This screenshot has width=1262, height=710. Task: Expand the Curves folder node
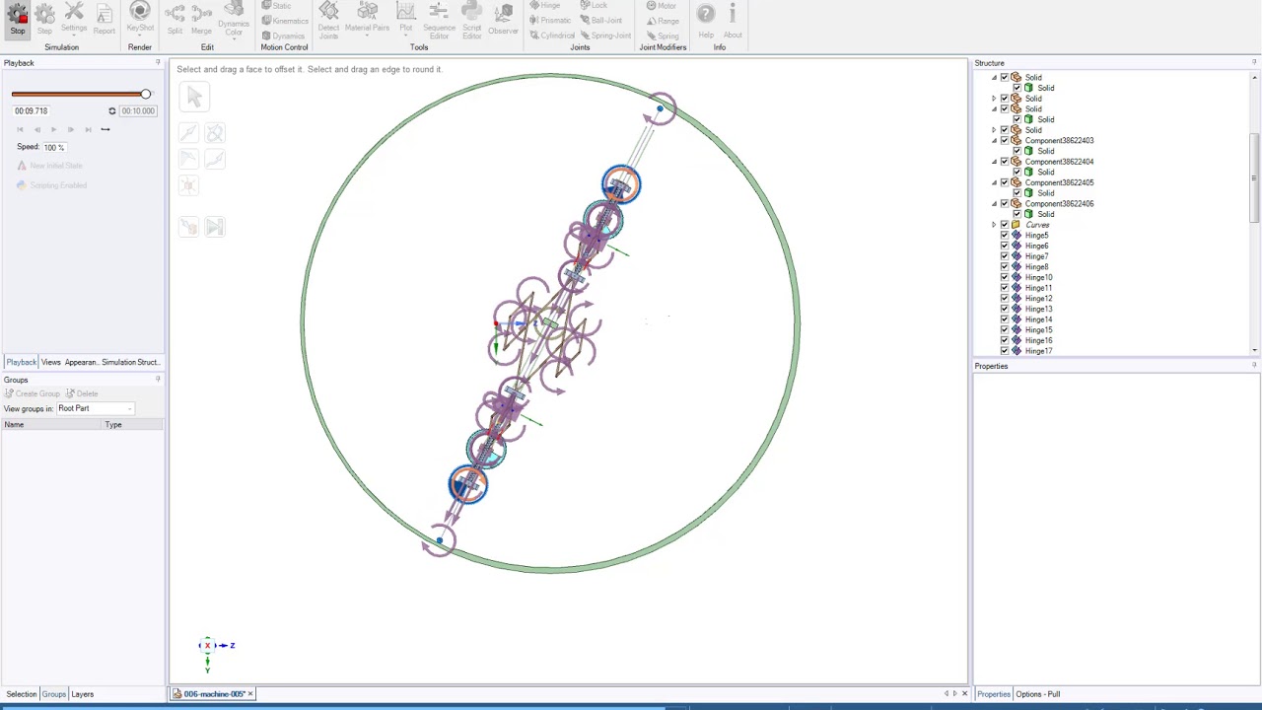[994, 225]
